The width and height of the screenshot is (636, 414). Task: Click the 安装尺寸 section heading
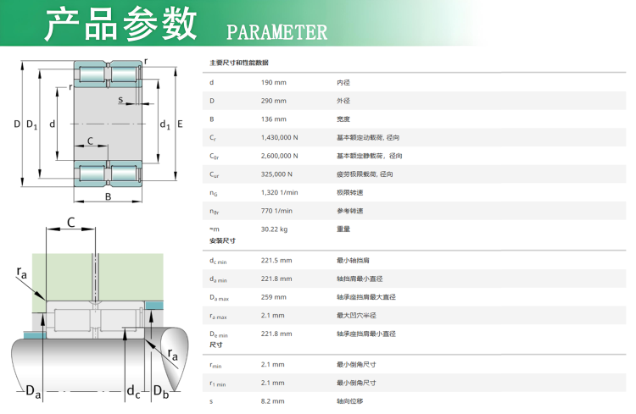pyautogui.click(x=222, y=240)
